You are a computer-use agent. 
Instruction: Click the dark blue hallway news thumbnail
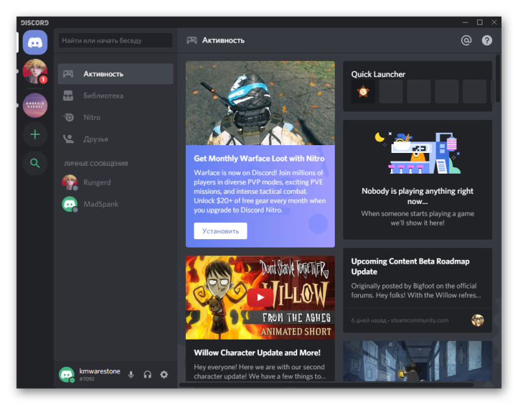point(418,361)
